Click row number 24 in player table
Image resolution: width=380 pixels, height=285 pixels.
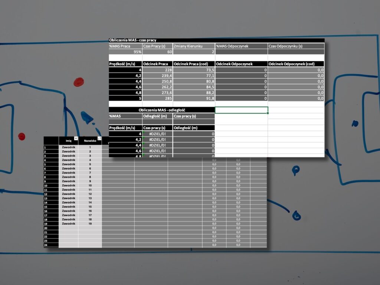pos(46,245)
